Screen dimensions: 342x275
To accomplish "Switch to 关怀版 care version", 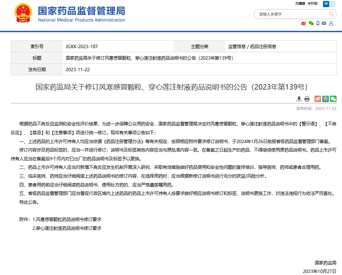I will [312, 3].
